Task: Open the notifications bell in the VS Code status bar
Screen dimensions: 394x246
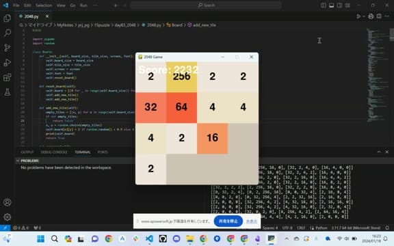Action: click(x=387, y=228)
